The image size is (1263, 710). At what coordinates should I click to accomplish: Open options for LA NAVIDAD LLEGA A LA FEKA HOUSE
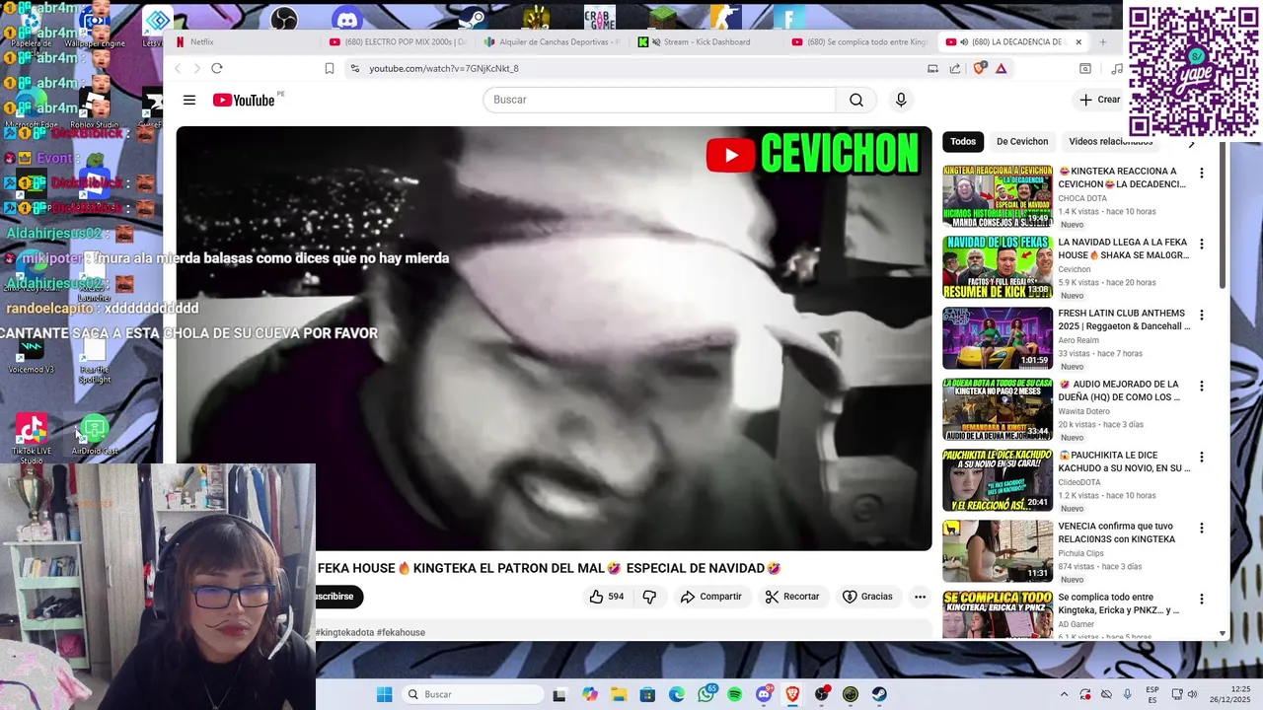(x=1201, y=245)
